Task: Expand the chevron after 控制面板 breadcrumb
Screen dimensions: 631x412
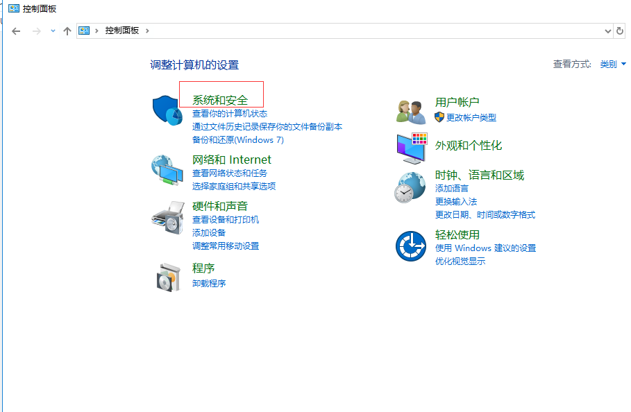Action: tap(147, 31)
